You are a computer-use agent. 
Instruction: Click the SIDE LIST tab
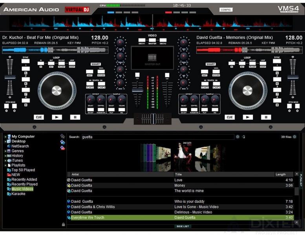[183, 226]
